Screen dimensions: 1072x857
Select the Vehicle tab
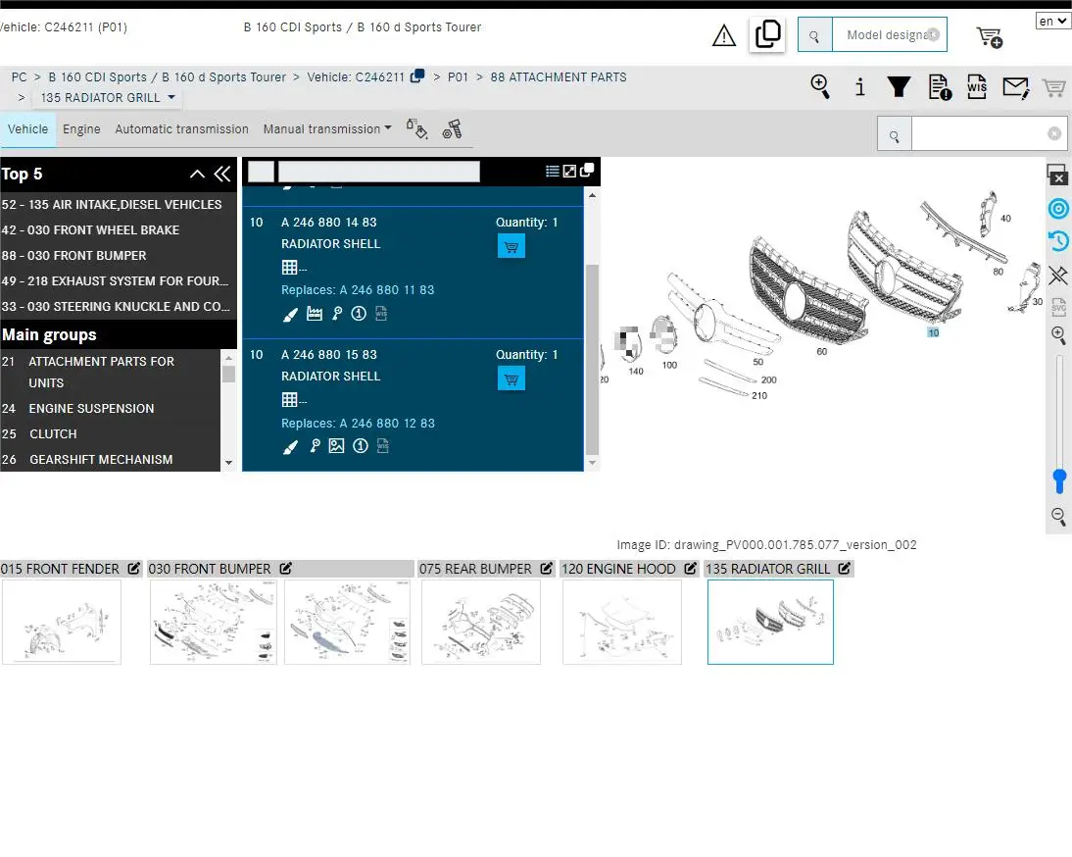click(x=28, y=129)
